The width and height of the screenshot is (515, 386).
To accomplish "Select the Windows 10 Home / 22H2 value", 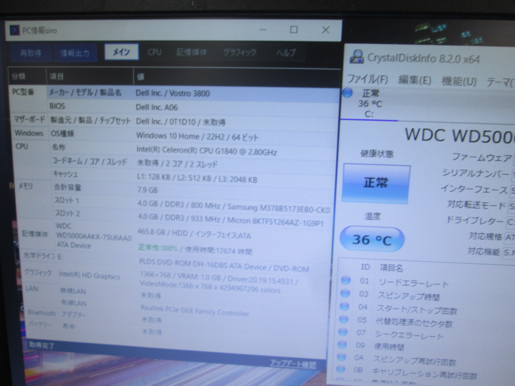I will 197,137.
